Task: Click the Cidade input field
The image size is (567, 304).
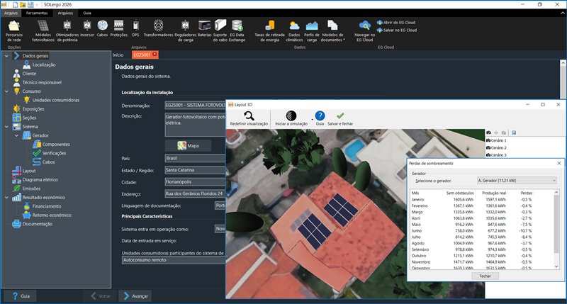Action: [194, 182]
